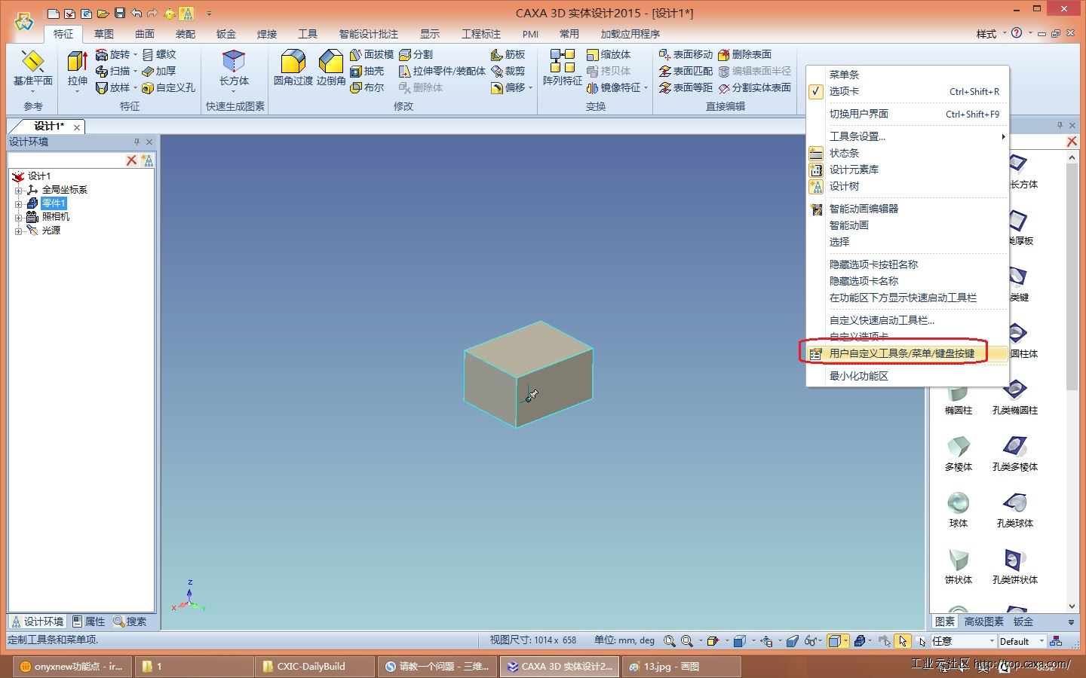This screenshot has width=1086, height=678.
Task: Open 智能动画编辑器 from the menu
Action: pos(907,209)
